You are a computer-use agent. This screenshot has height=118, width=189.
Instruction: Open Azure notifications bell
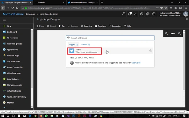pyautogui.click(x=130, y=14)
